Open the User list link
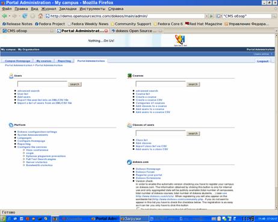The image size is (278, 222). click(x=23, y=94)
